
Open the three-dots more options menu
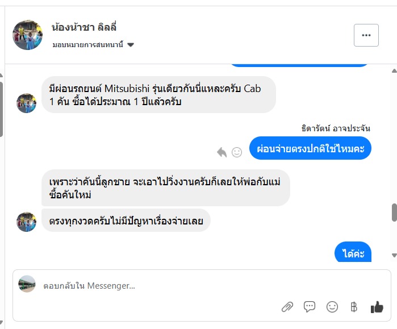(366, 35)
